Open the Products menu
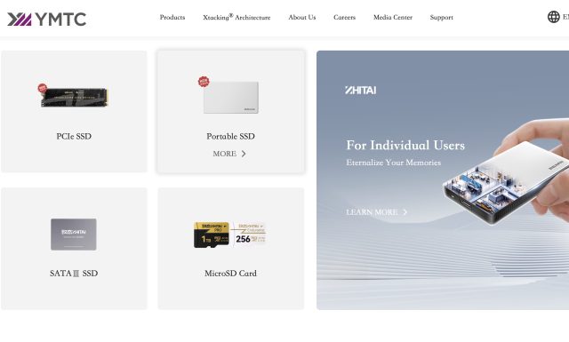Screen dimensions: 569x342 (x=172, y=17)
